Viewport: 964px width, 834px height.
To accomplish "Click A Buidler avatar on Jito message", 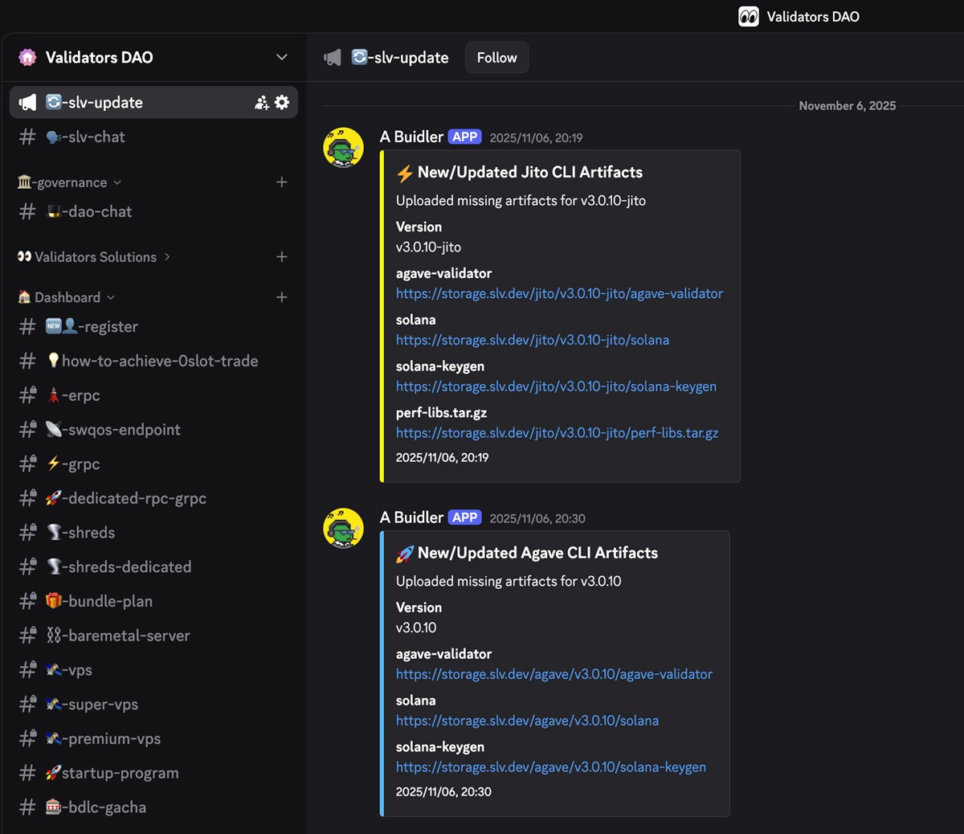I will (x=343, y=148).
